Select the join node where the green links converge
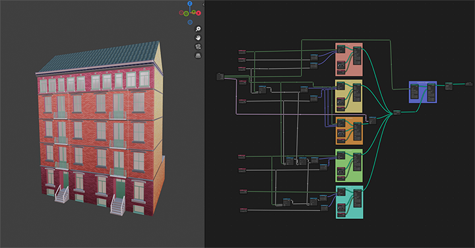This screenshot has height=248, width=475. tap(396, 112)
